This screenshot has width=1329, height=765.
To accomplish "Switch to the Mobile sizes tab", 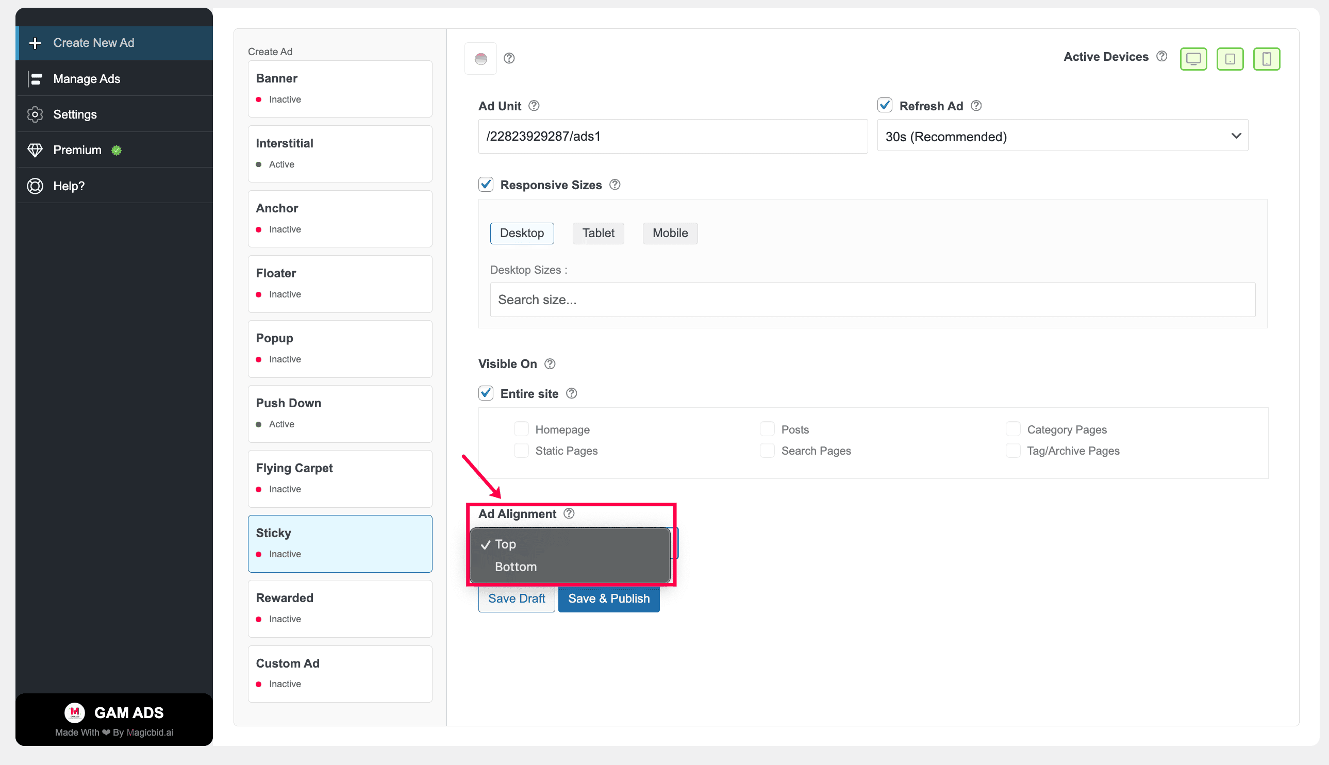I will [x=670, y=233].
